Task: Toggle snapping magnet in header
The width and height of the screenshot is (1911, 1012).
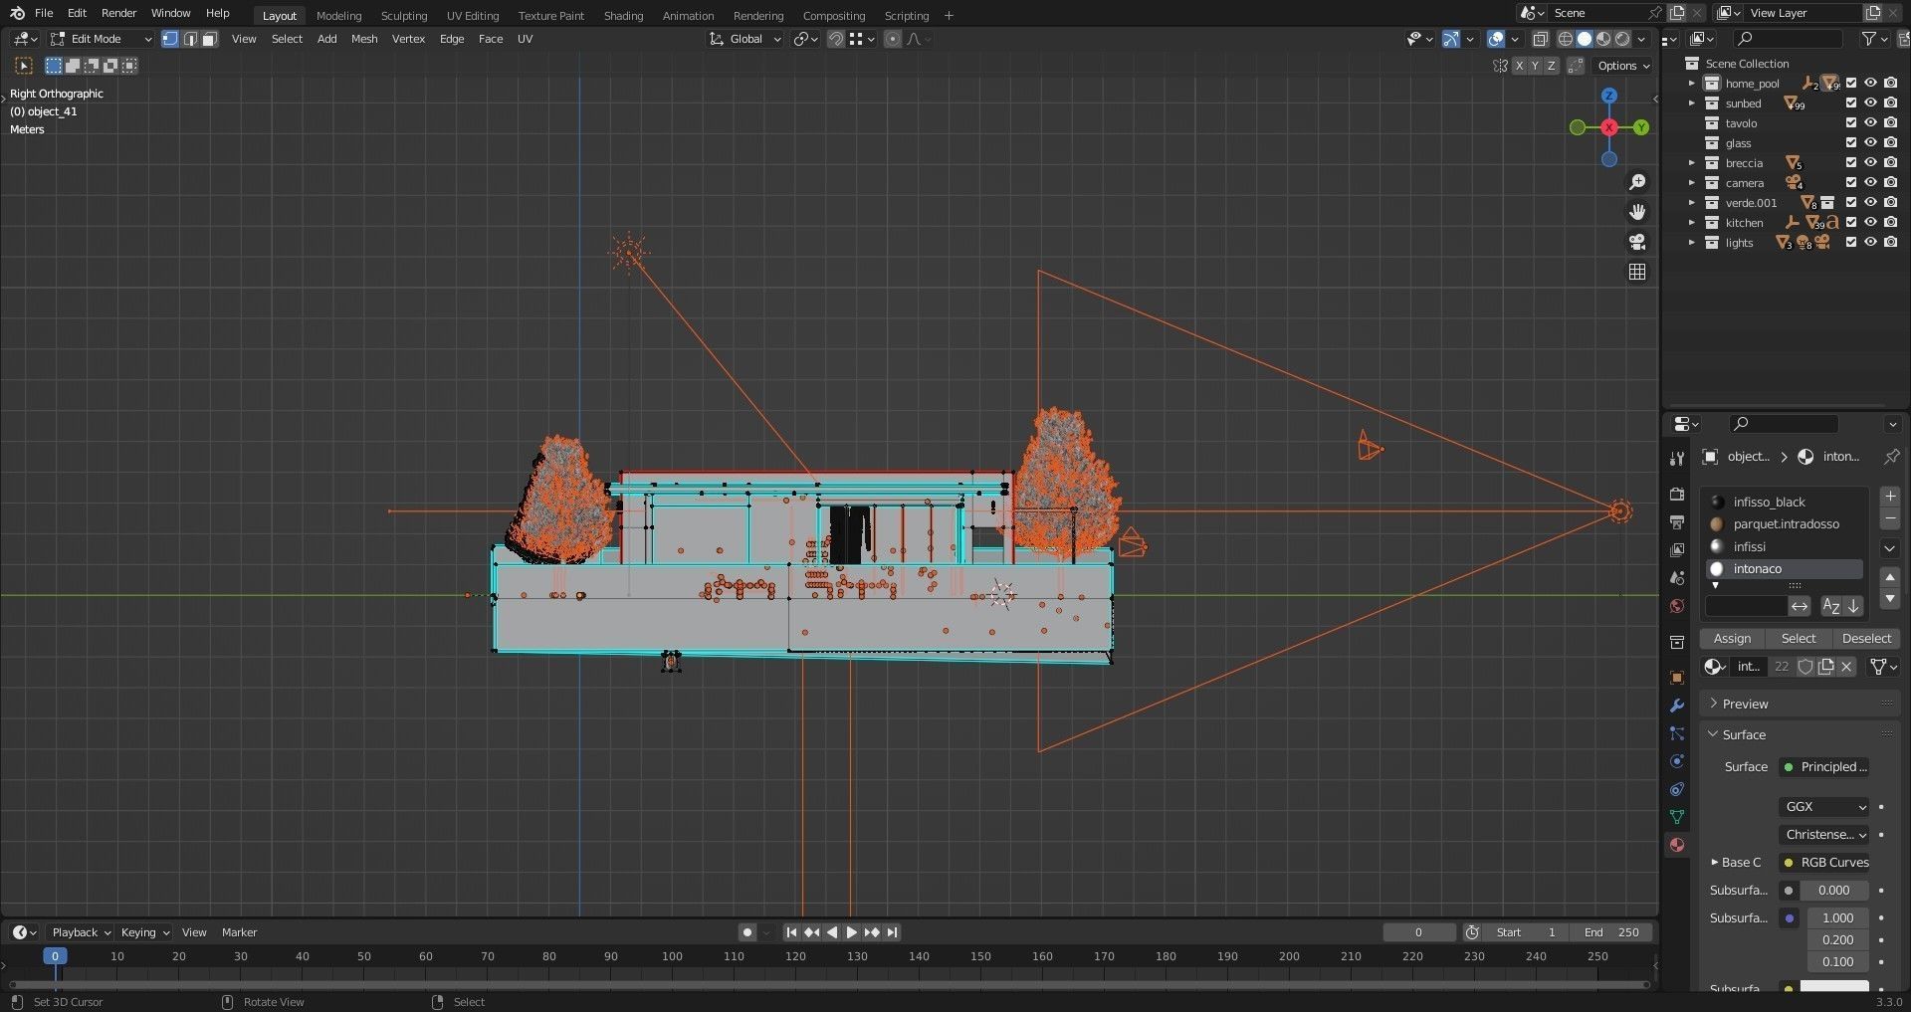Action: pyautogui.click(x=836, y=39)
